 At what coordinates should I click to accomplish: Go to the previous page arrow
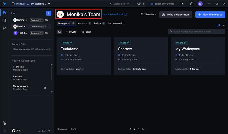tap(135, 129)
